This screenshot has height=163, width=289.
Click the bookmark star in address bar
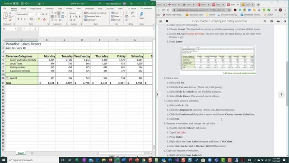pyautogui.click(x=229, y=10)
